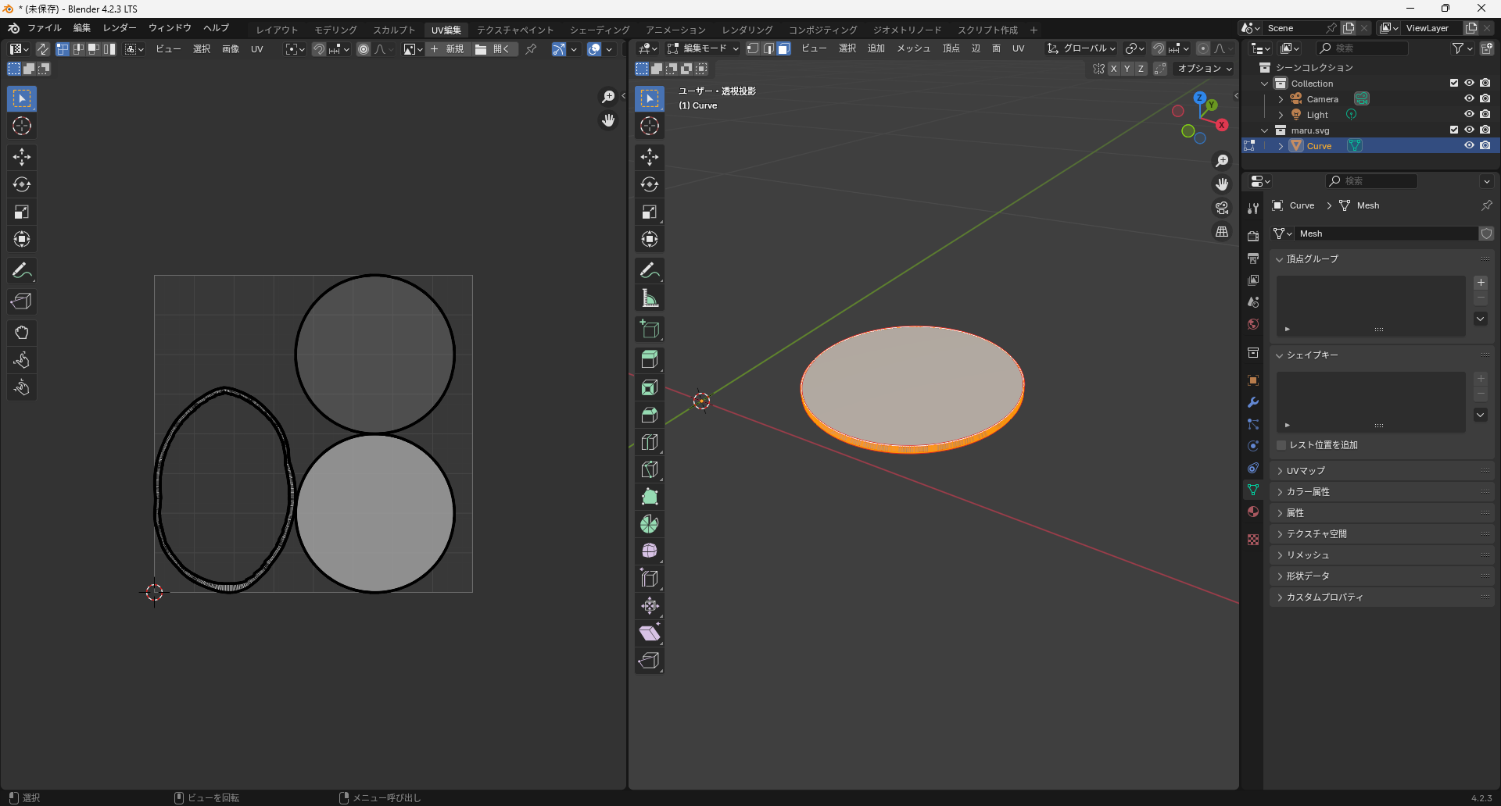Select the Bevel tool in 3D viewport
Screen dimensions: 1501x806
coord(650,415)
